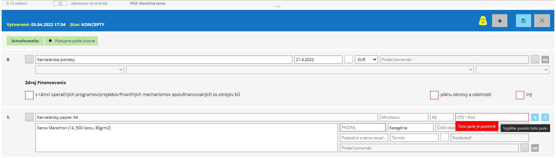Click the records-per-page box showing 30

tap(60, 3)
